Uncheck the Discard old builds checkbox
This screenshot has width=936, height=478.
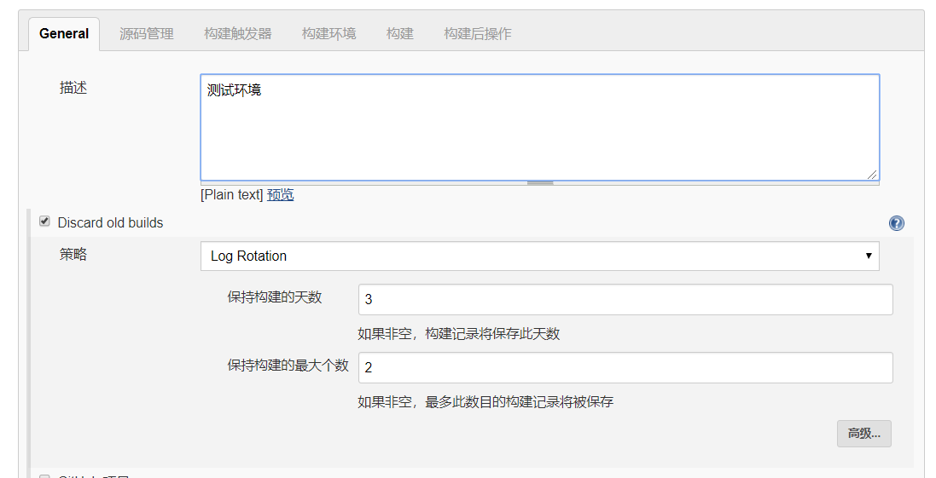(x=44, y=222)
